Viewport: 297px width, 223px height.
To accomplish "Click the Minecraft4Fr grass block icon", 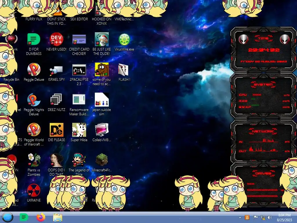I will (x=102, y=160).
